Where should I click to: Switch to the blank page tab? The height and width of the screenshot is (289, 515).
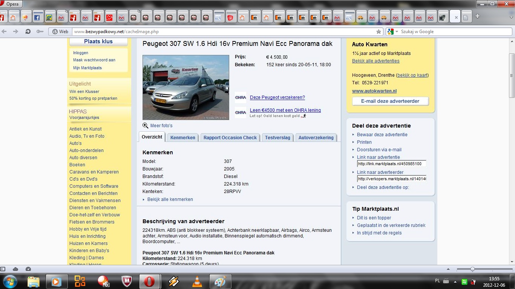(466, 17)
